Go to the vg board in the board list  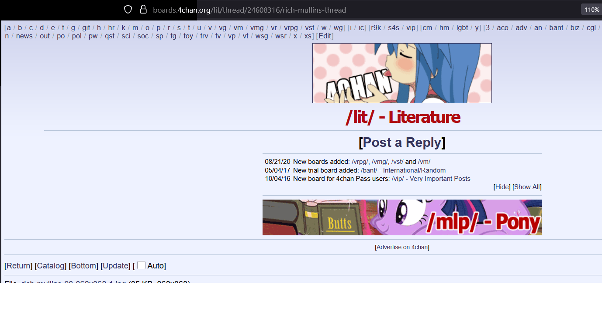click(223, 28)
